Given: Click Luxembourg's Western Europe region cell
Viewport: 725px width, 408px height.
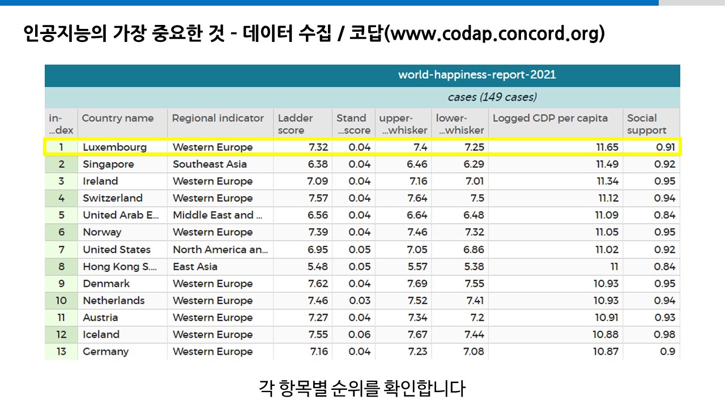Looking at the screenshot, I should pyautogui.click(x=220, y=147).
